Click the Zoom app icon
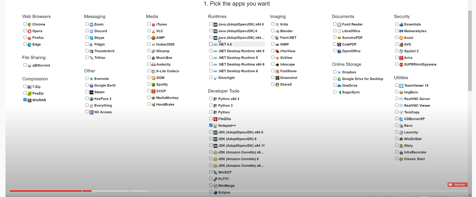 [x=91, y=24]
